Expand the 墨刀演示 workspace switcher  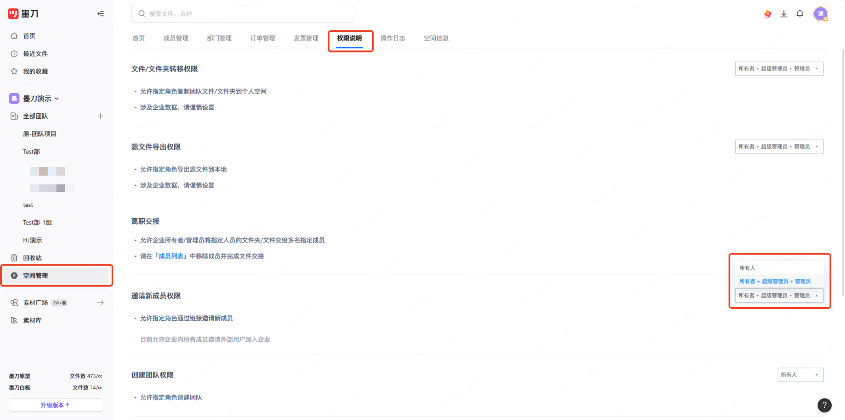(41, 98)
